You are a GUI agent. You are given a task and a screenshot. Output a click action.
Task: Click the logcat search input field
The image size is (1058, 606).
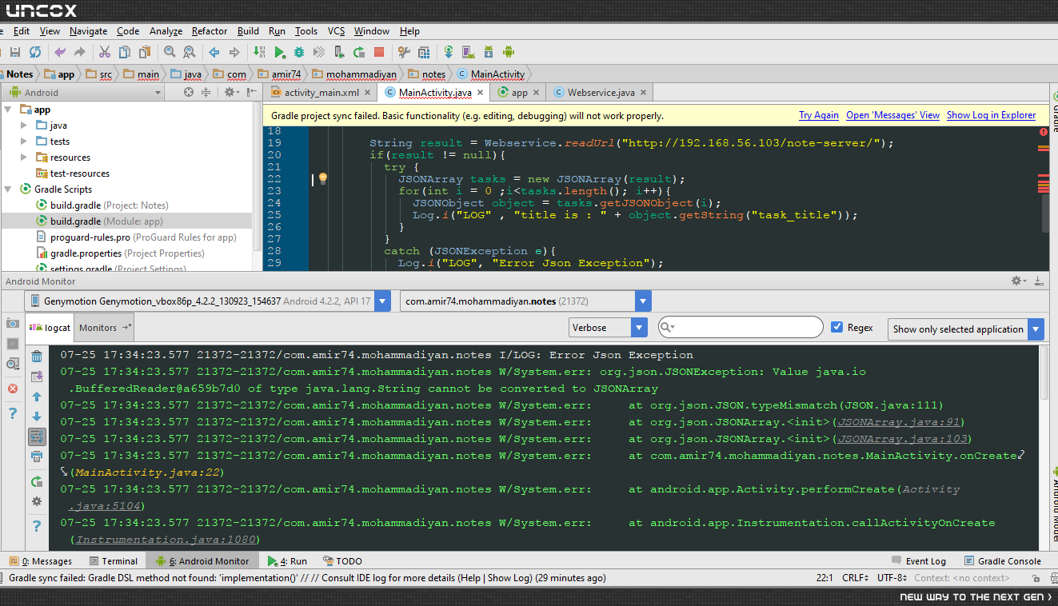coord(741,327)
